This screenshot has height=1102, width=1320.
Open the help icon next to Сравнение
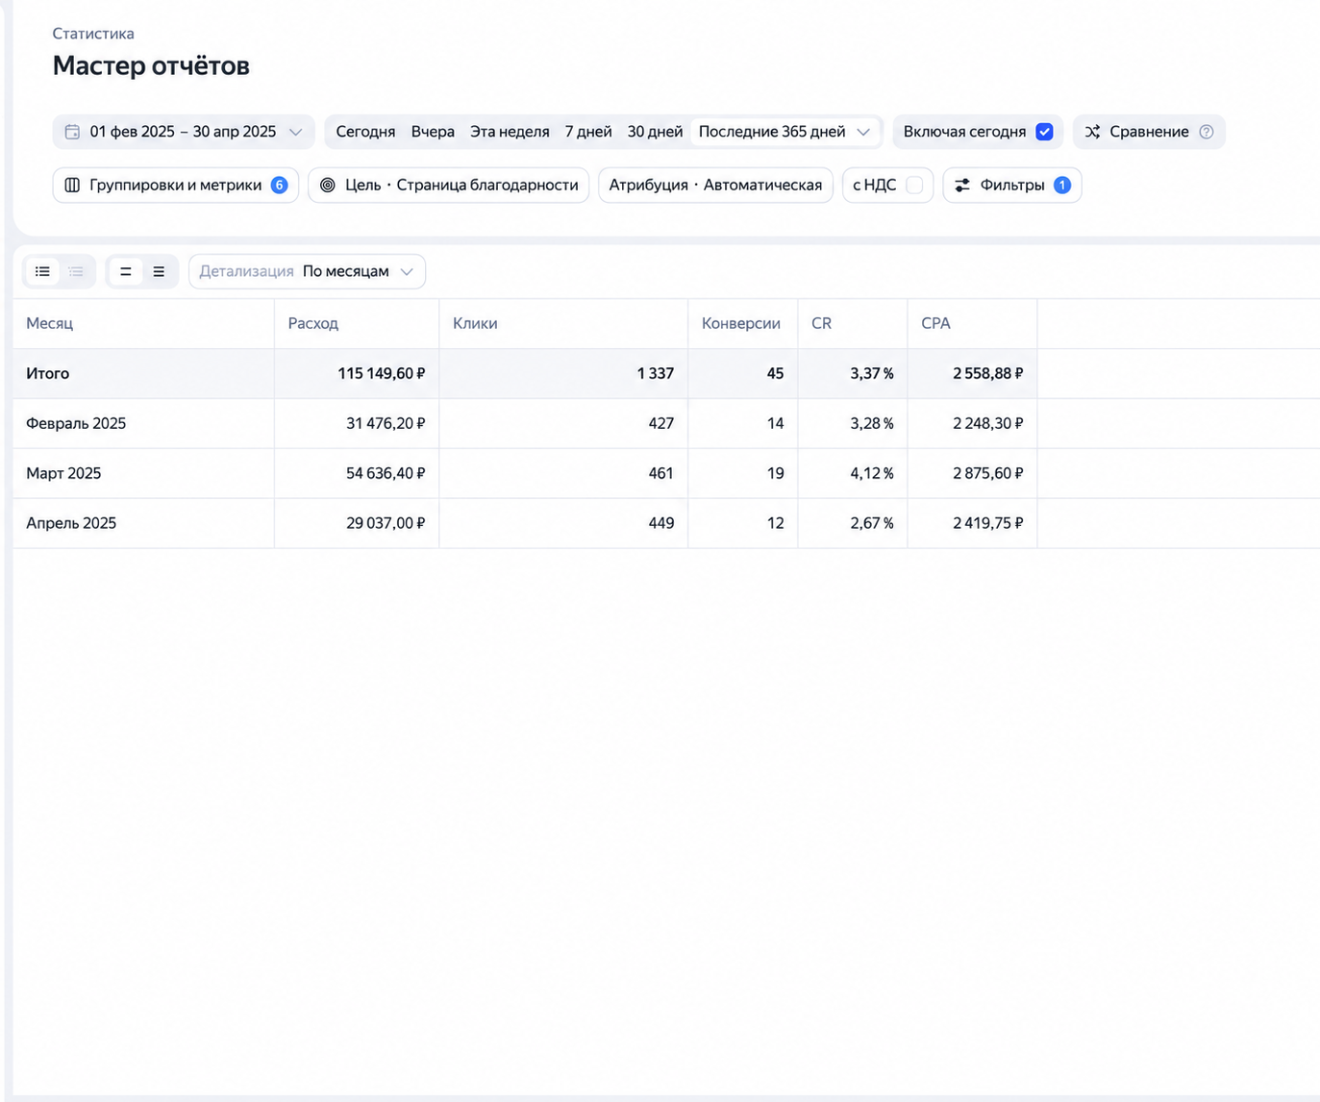tap(1207, 132)
